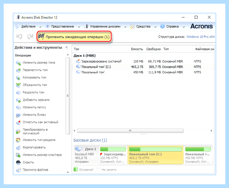Click volume icon of 'Зарезервировано системой' row

78,61
